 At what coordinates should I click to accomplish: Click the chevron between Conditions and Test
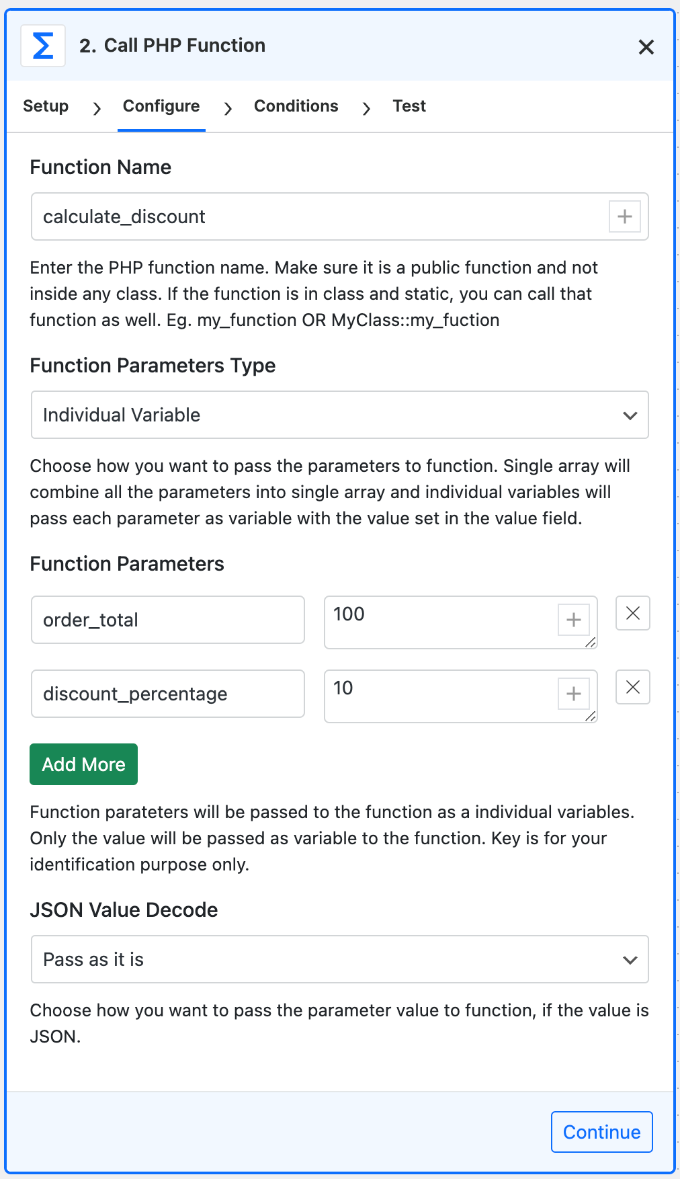pyautogui.click(x=366, y=108)
